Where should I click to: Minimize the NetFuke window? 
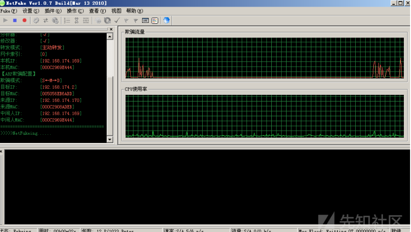394,3
